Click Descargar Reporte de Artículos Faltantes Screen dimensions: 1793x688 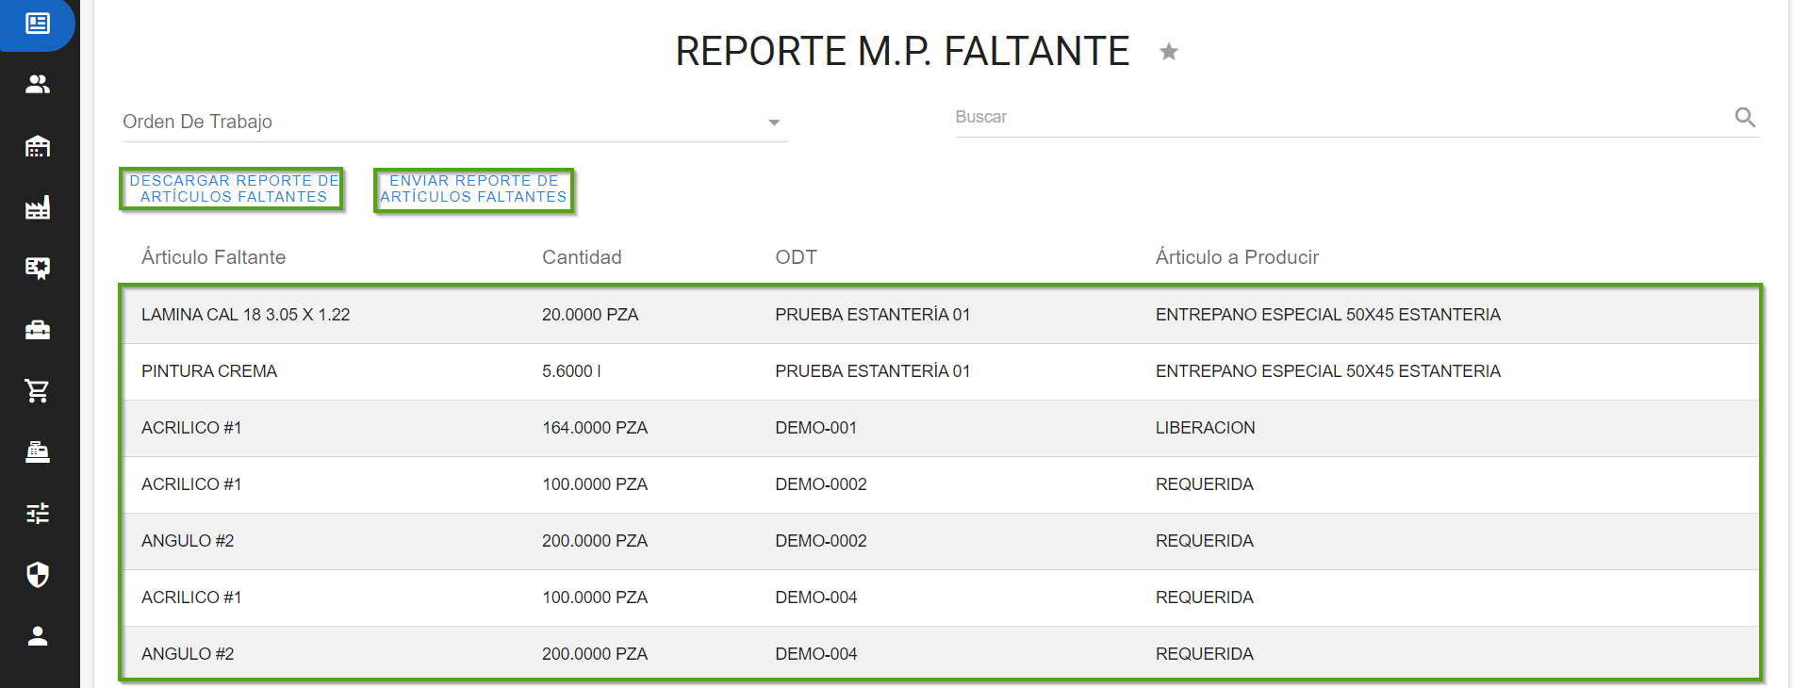point(233,188)
